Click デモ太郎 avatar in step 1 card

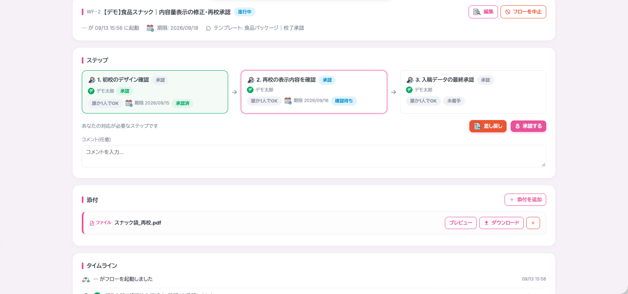point(91,91)
